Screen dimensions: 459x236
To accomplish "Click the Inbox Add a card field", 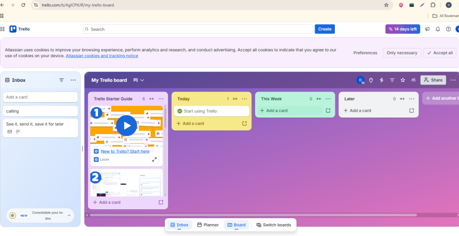I will [x=40, y=97].
